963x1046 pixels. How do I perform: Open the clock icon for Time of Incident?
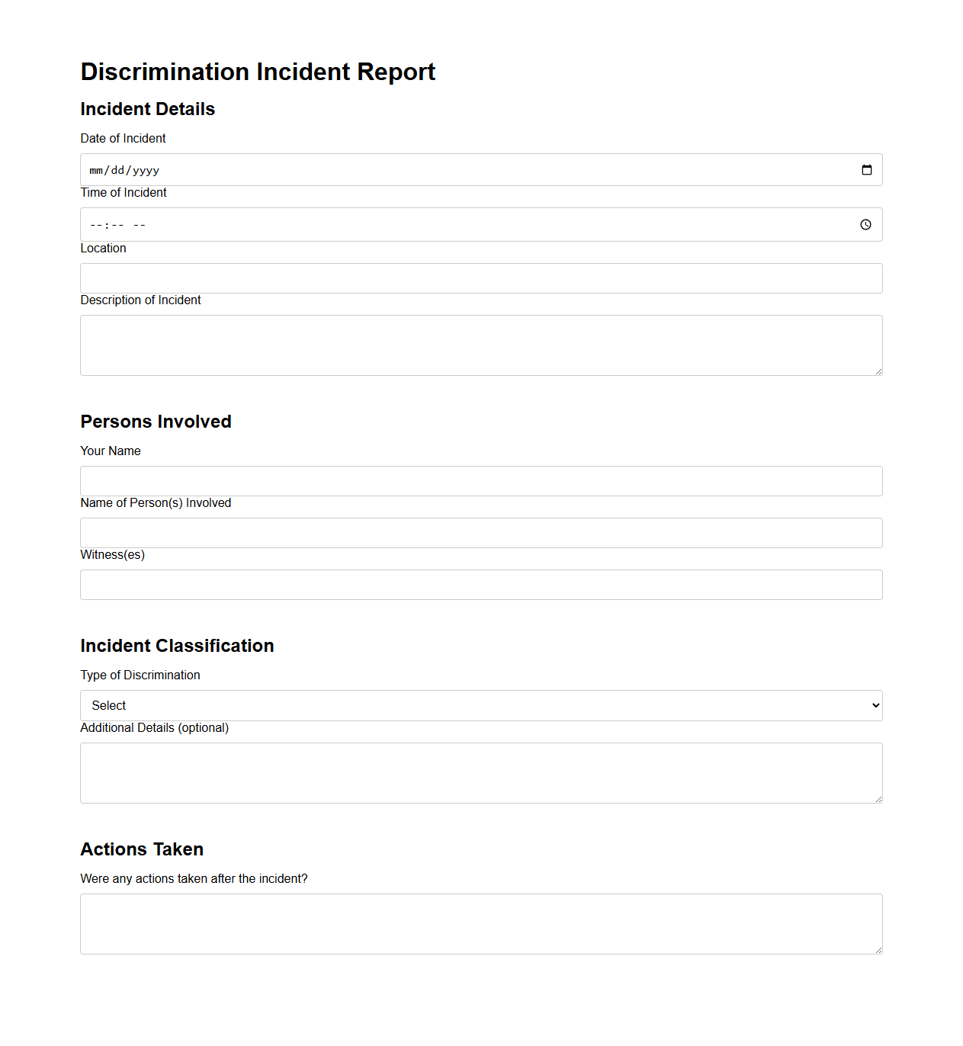click(865, 224)
